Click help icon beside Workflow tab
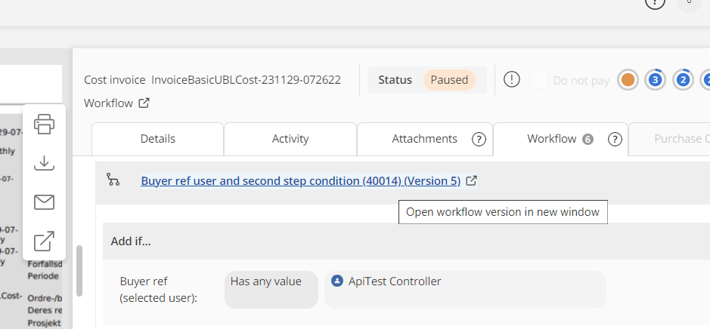The width and height of the screenshot is (710, 329). [615, 139]
